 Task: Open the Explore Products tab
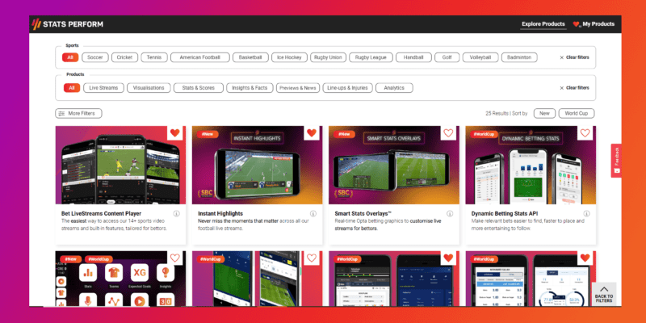click(x=543, y=24)
